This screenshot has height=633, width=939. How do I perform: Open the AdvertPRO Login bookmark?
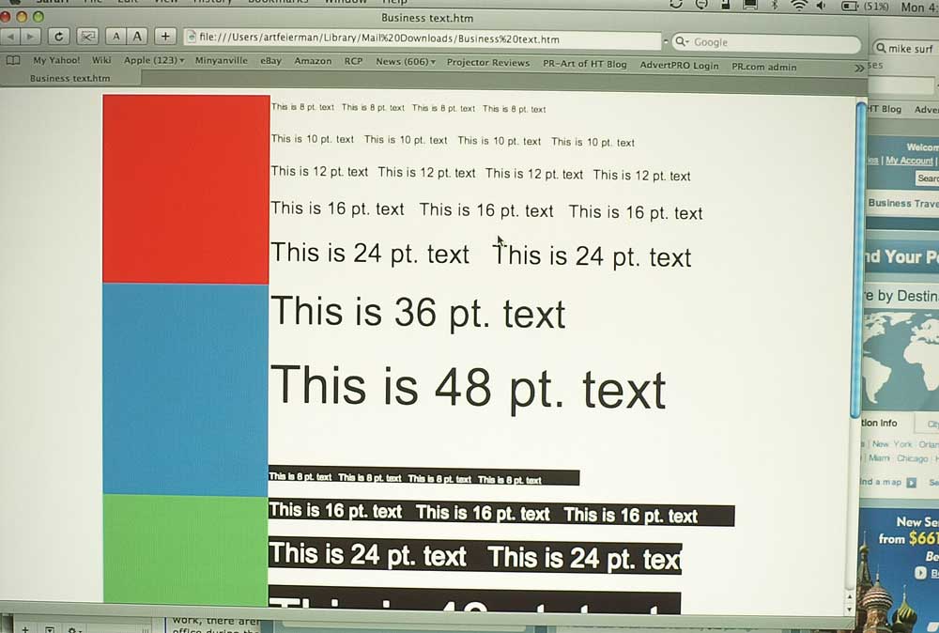click(679, 66)
